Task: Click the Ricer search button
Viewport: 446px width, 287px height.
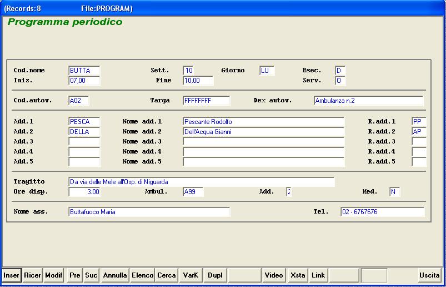Action: point(32,275)
